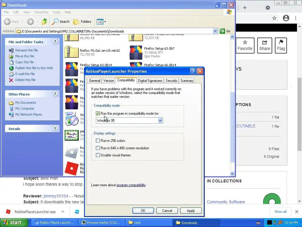
Task: Click the Go button beside address bar
Action: [x=225, y=31]
